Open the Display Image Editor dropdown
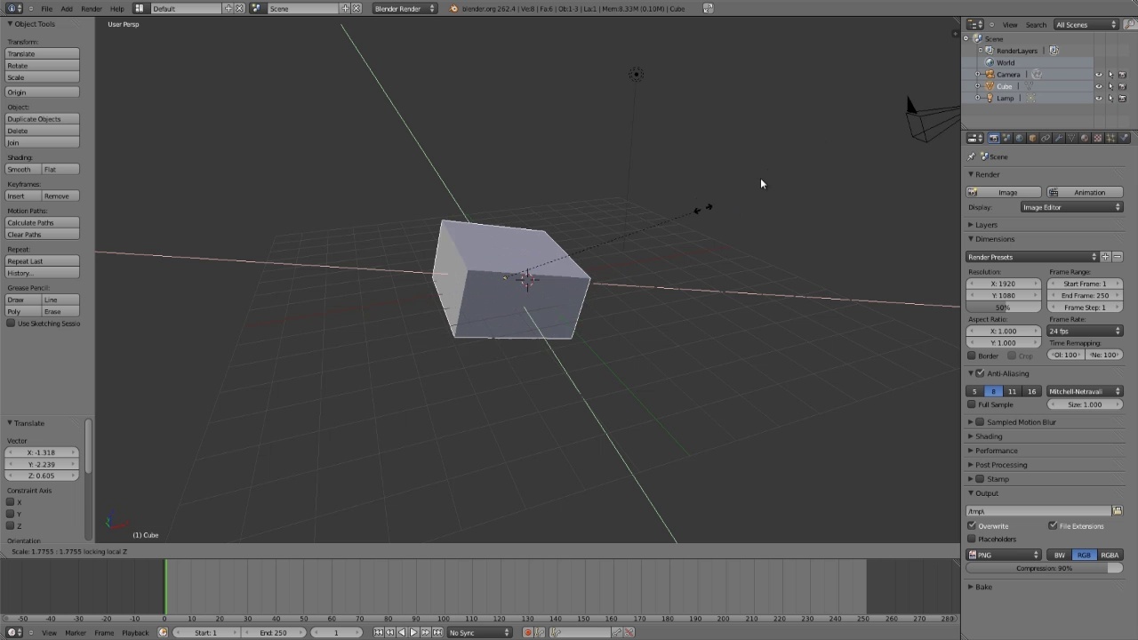Image resolution: width=1138 pixels, height=640 pixels. tap(1071, 207)
